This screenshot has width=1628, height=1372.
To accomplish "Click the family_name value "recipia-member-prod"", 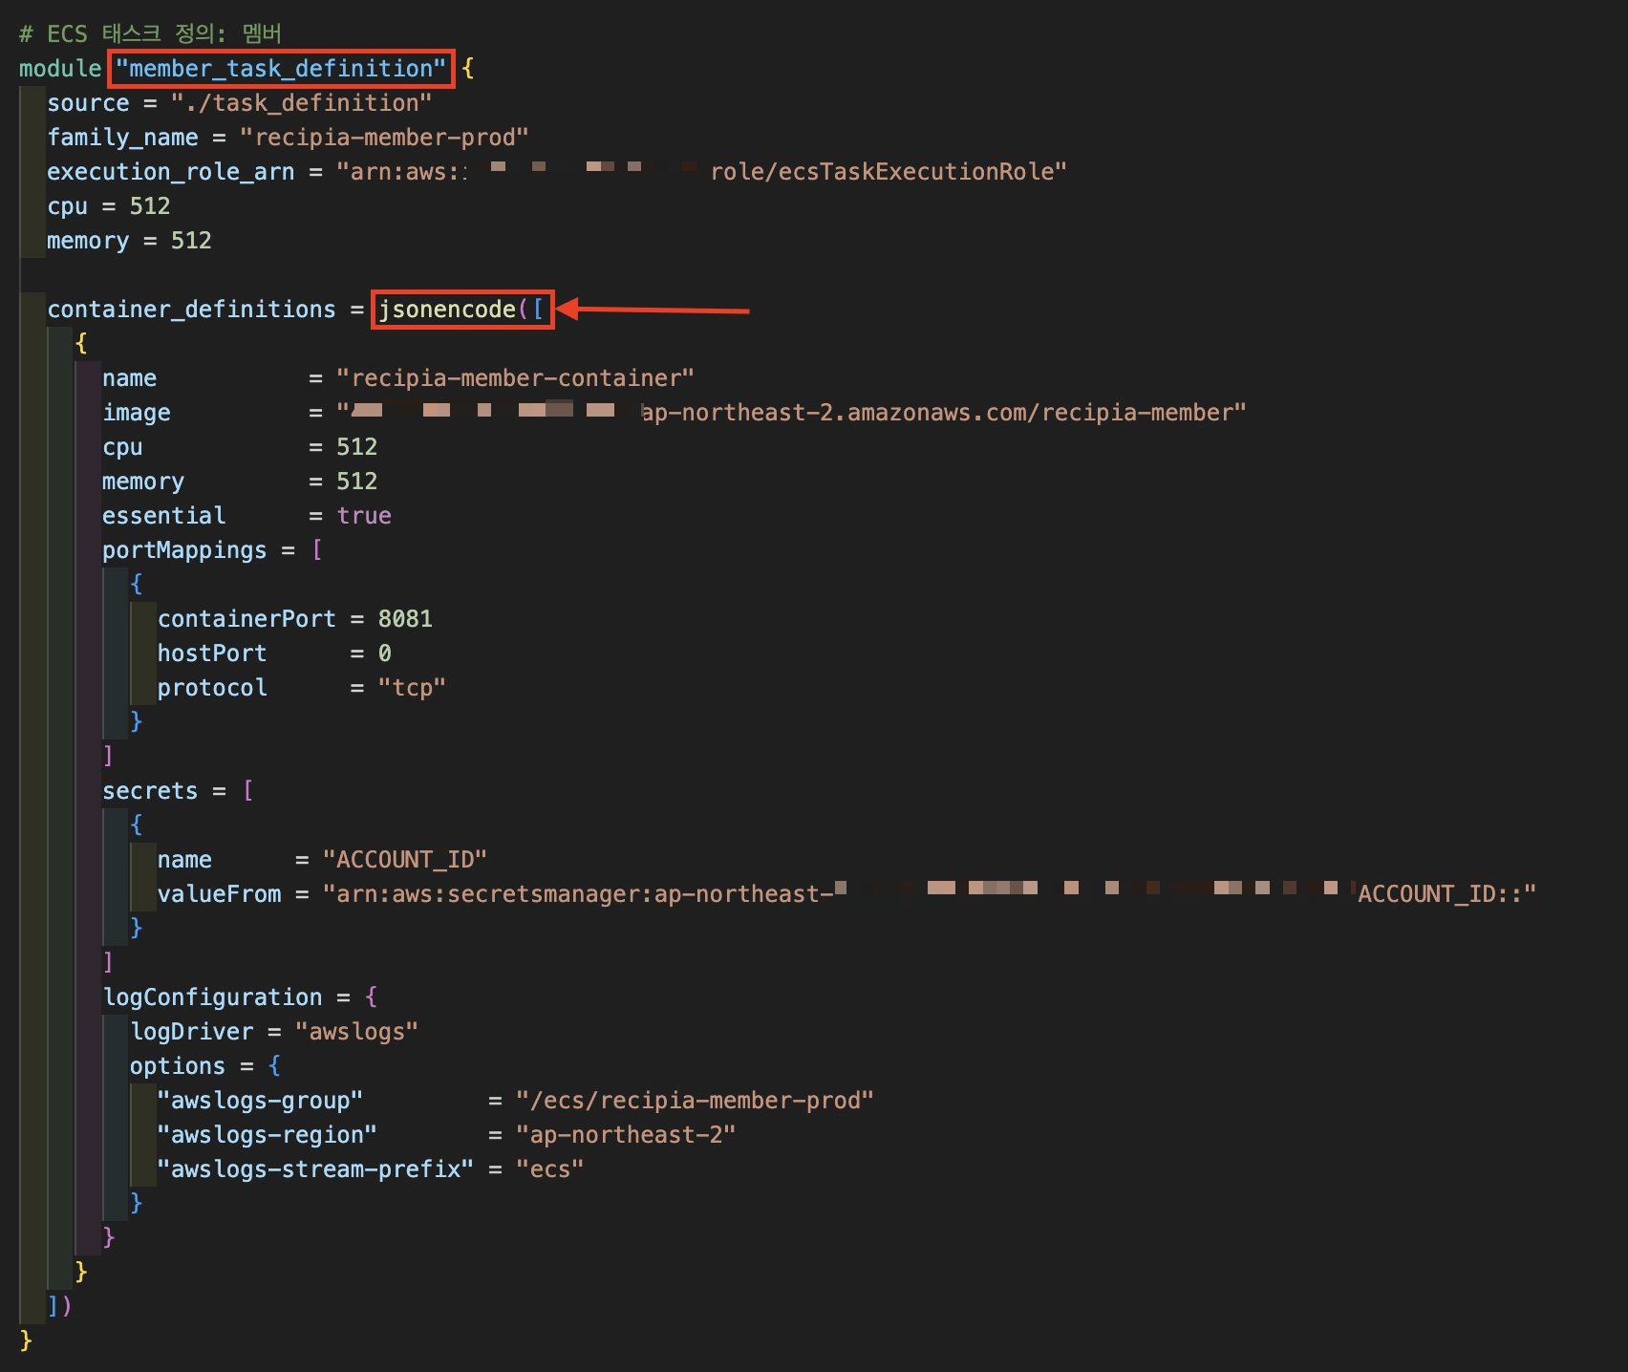I will (x=384, y=137).
